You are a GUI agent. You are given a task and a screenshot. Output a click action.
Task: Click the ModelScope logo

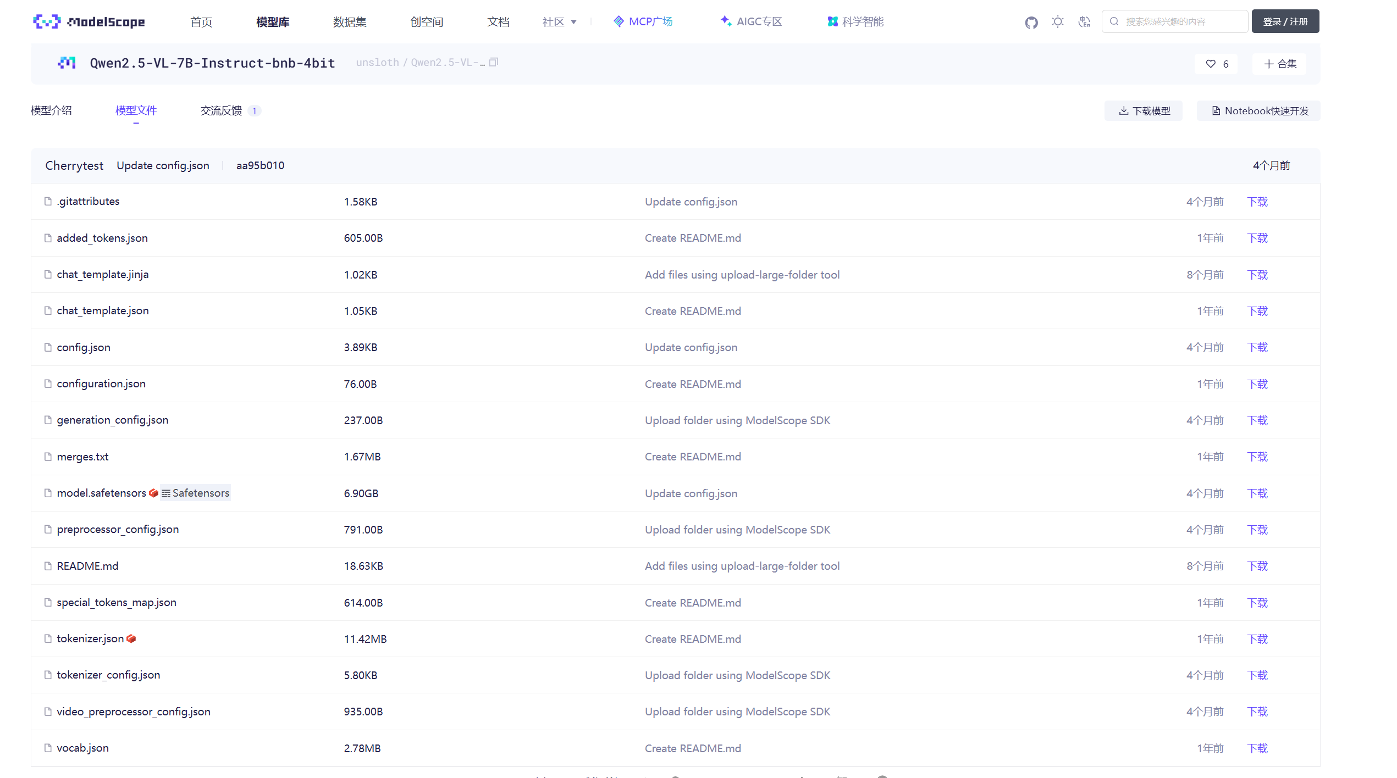(89, 22)
